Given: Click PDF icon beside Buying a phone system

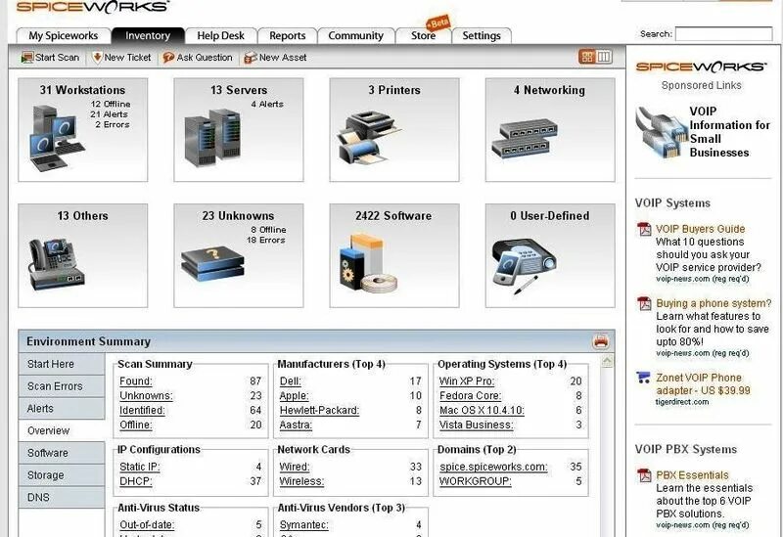Looking at the screenshot, I should point(644,303).
